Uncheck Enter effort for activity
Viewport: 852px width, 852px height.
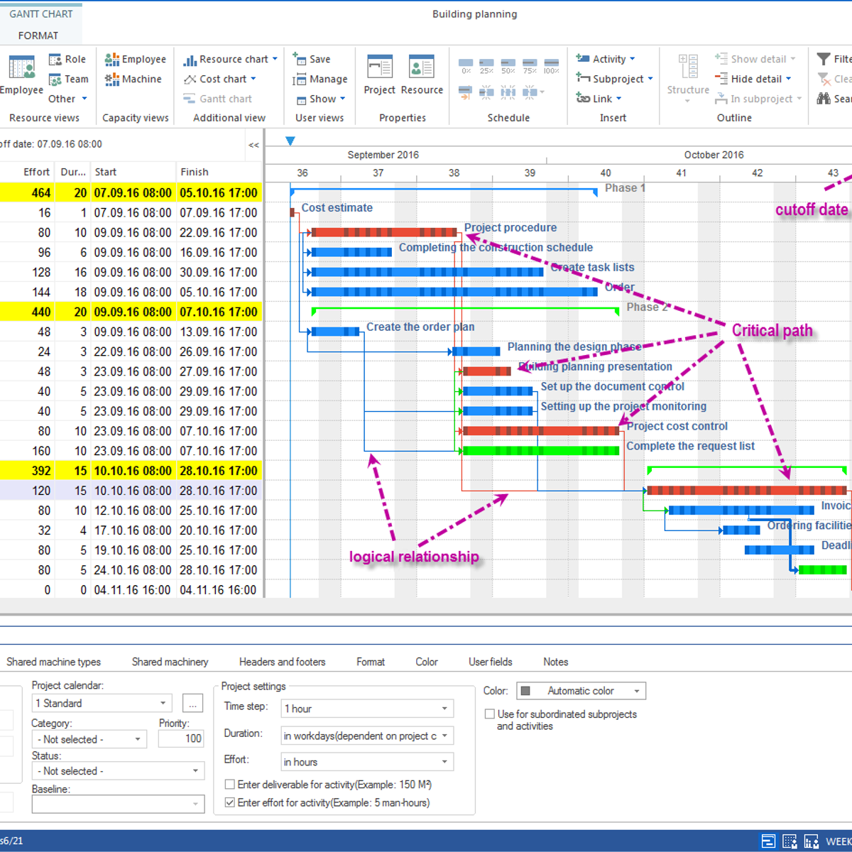pyautogui.click(x=229, y=802)
